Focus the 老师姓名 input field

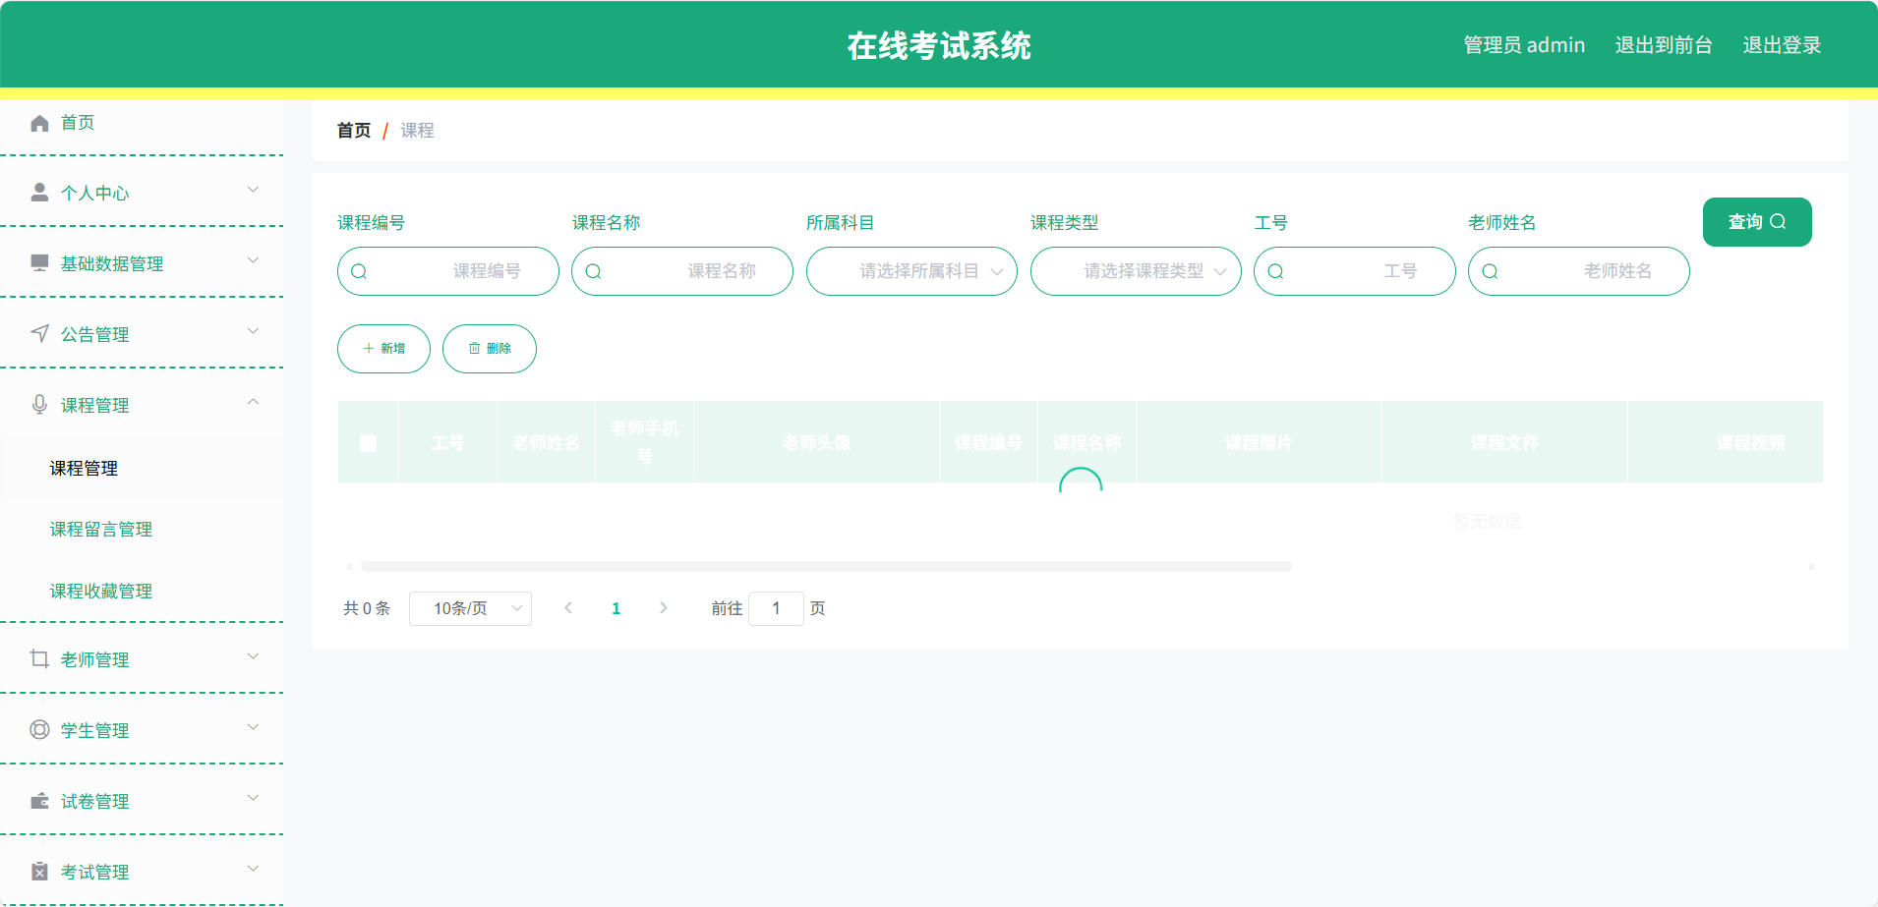1579,271
